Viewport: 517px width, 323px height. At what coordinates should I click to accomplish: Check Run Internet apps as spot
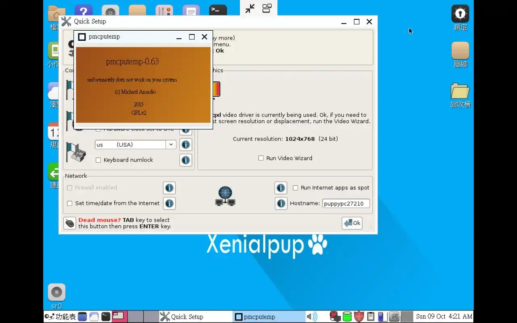click(x=295, y=188)
